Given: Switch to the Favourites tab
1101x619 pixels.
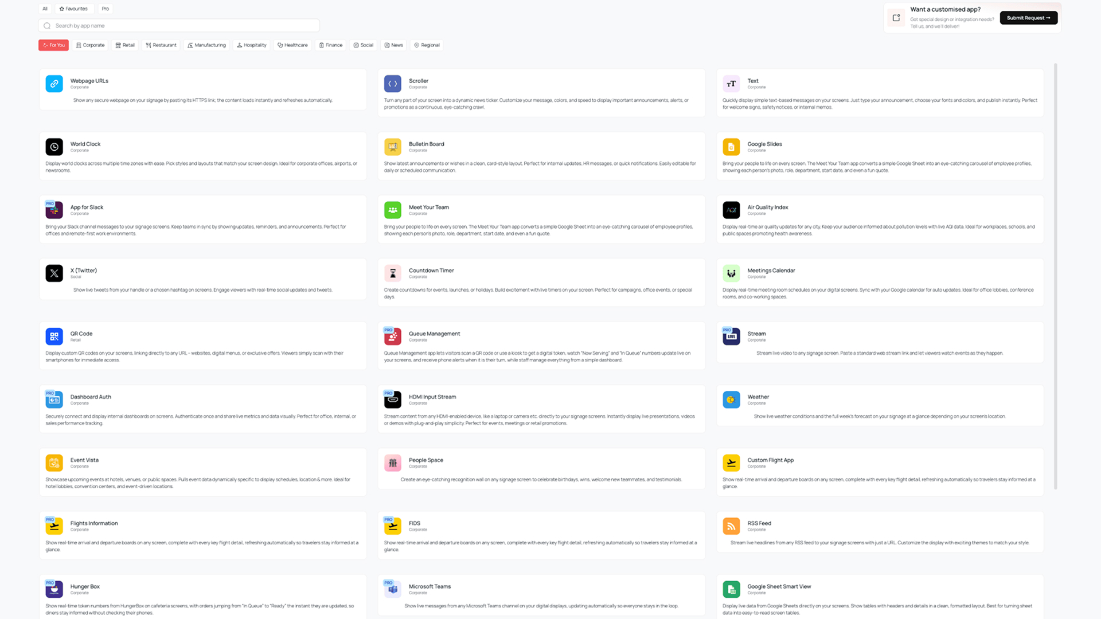Looking at the screenshot, I should tap(74, 9).
